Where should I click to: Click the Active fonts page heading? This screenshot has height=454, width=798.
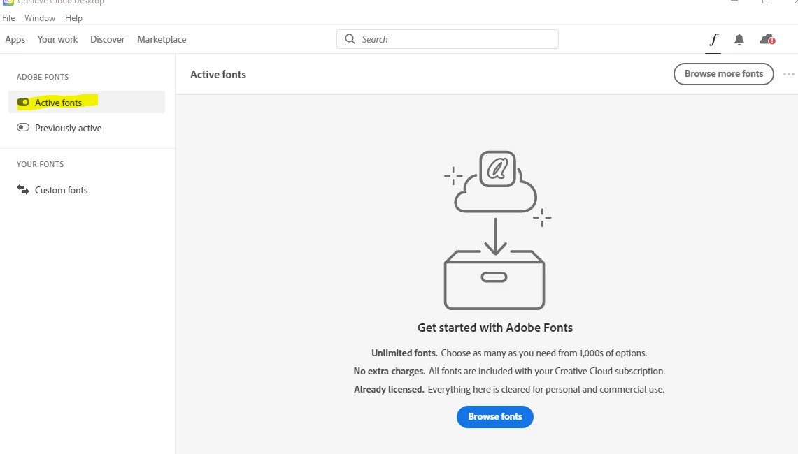pyautogui.click(x=218, y=74)
